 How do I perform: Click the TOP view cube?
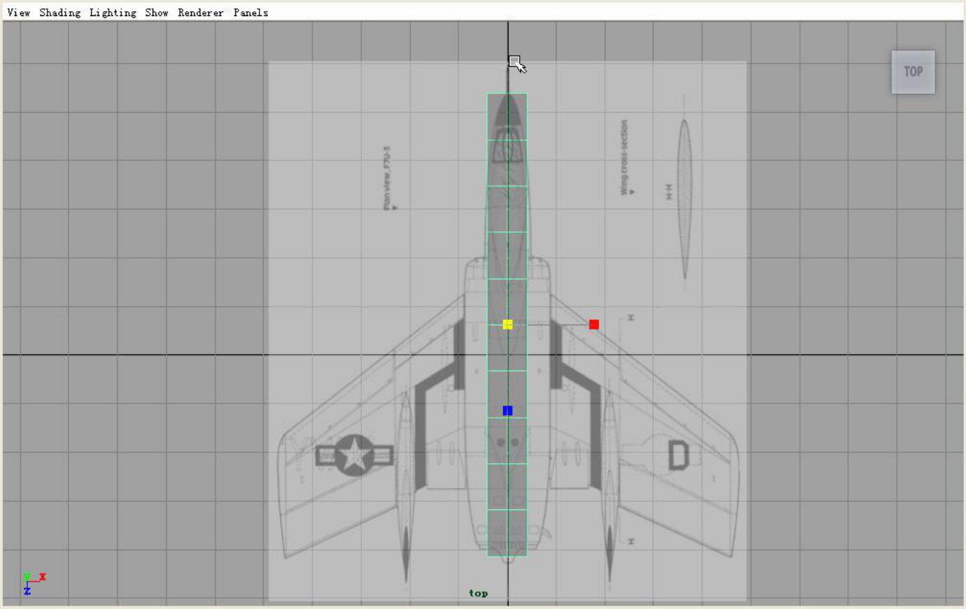pyautogui.click(x=913, y=72)
